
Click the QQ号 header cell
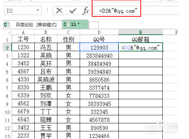99,39
